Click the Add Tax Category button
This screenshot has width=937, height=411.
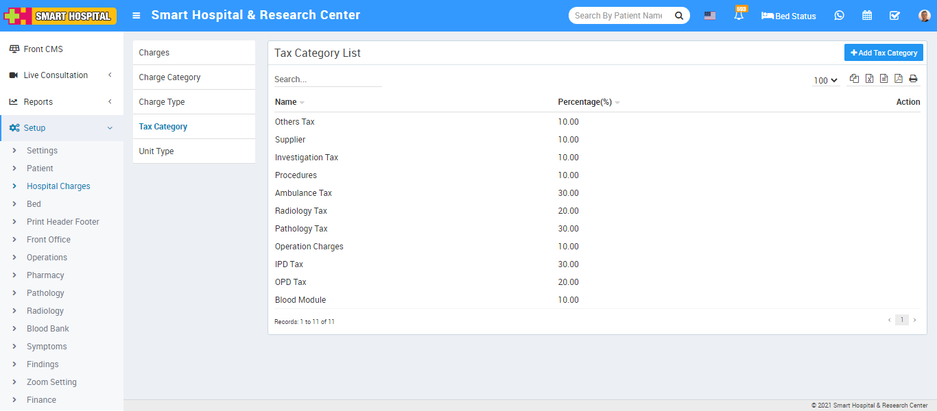coord(883,53)
